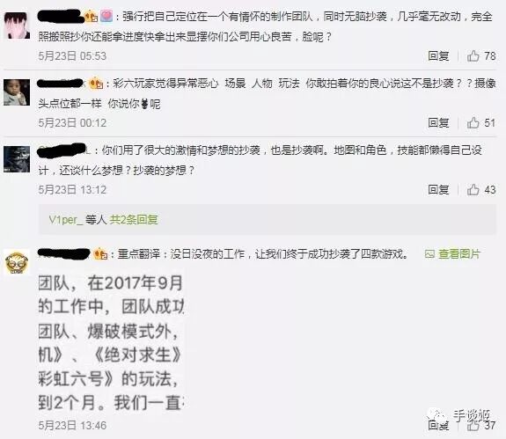Click the membership badge next to the fourth username
This screenshot has height=439, width=506.
100,254
